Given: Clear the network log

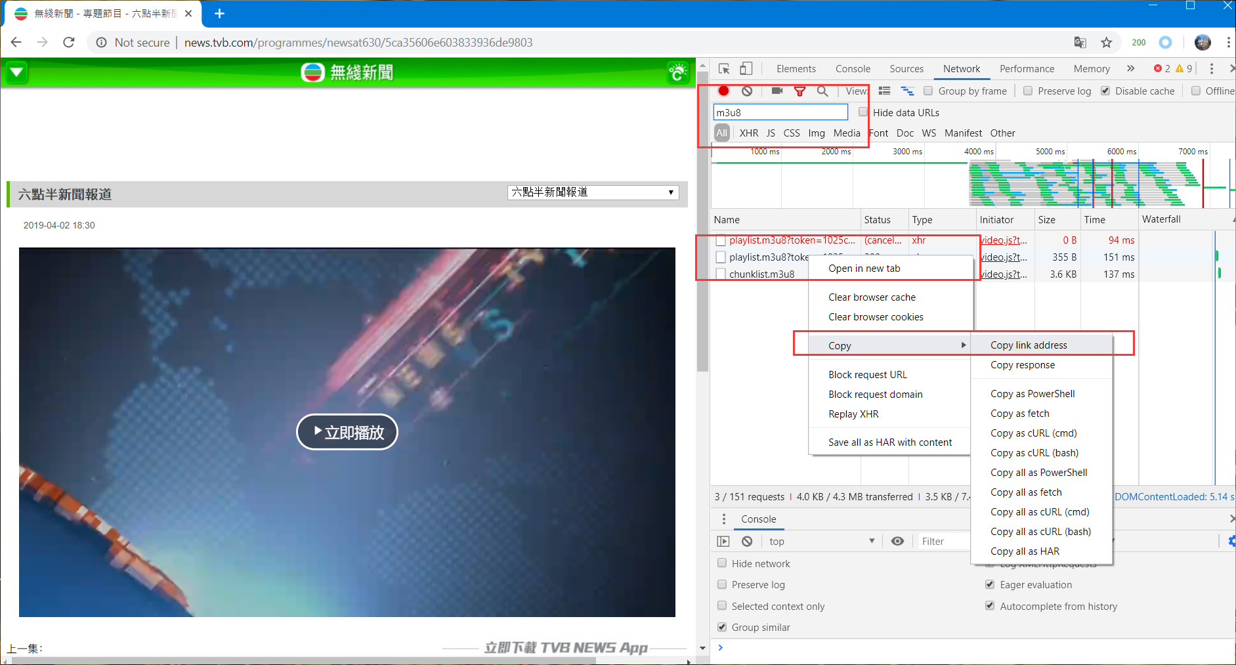Looking at the screenshot, I should (x=747, y=91).
